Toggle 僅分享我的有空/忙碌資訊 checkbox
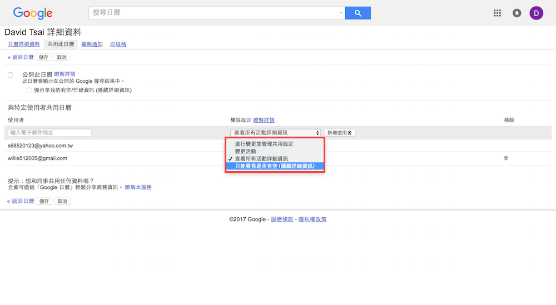This screenshot has height=305, width=556. point(29,90)
